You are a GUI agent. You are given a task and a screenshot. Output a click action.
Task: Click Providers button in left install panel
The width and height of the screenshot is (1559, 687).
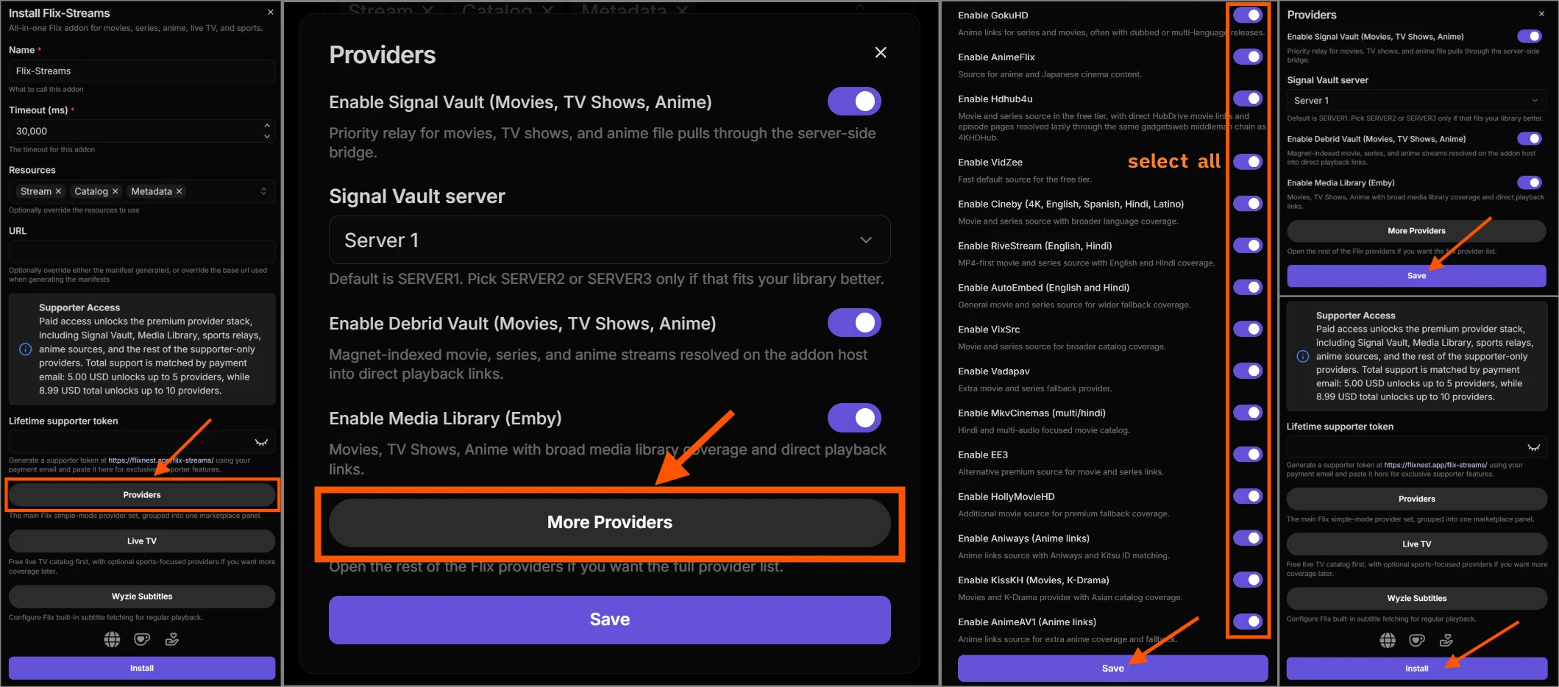point(142,495)
